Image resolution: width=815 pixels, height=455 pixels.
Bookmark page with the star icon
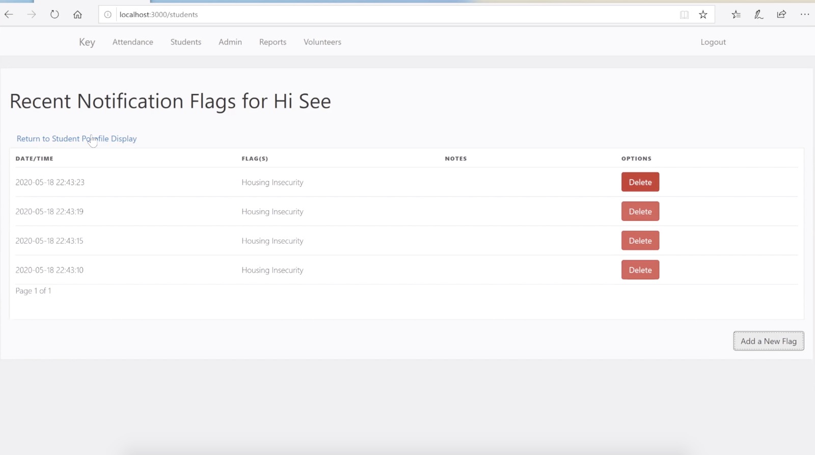[703, 15]
